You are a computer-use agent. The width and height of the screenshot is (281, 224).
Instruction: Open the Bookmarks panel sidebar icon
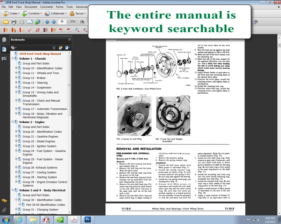pos(4,49)
